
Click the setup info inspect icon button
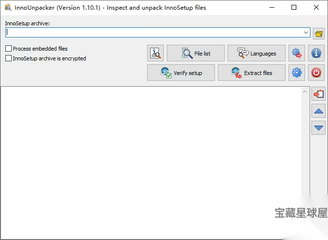click(155, 53)
